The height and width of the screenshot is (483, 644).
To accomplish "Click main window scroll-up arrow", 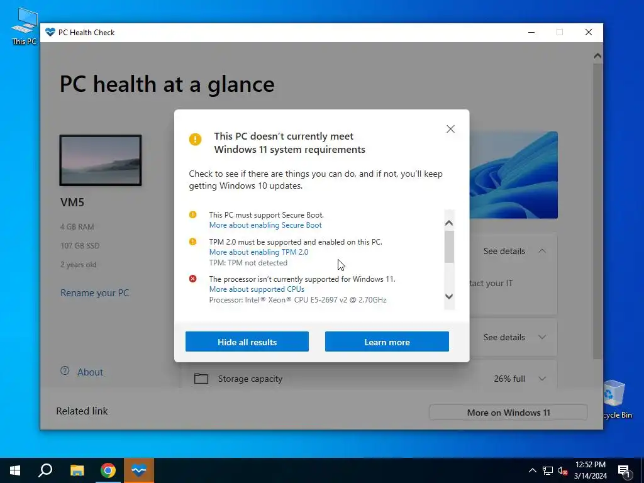I will pyautogui.click(x=597, y=56).
